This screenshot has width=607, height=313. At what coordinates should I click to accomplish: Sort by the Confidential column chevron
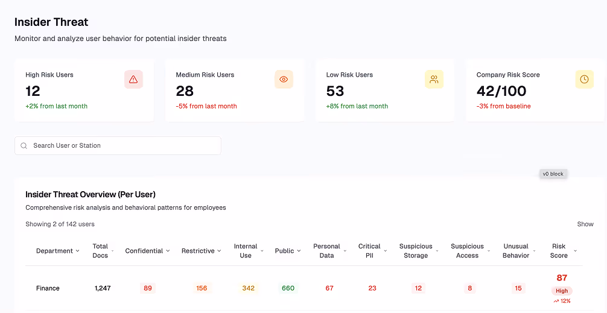(168, 251)
